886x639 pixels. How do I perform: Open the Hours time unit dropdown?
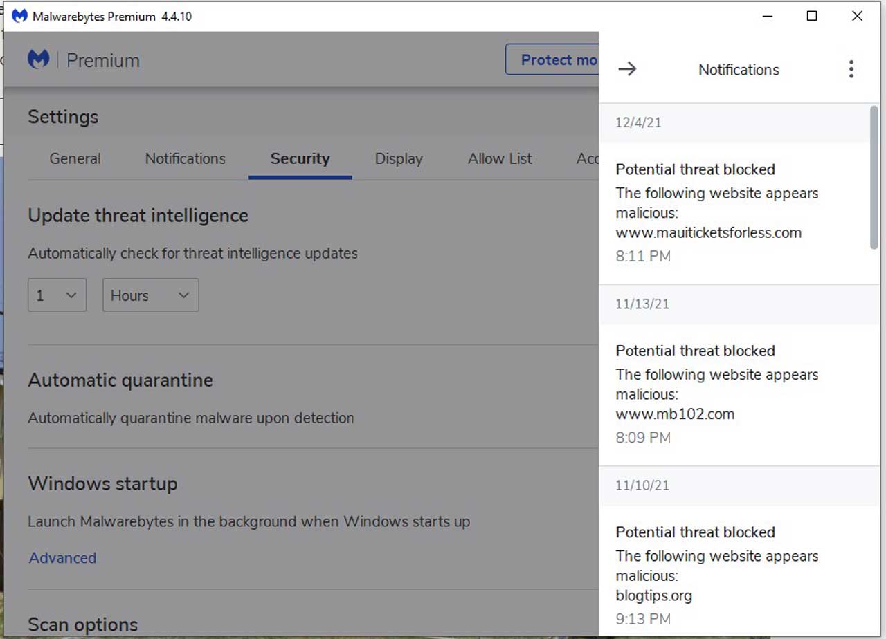(150, 295)
